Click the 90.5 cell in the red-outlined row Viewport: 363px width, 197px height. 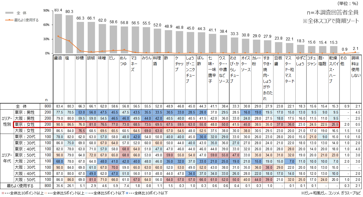pos(58,124)
